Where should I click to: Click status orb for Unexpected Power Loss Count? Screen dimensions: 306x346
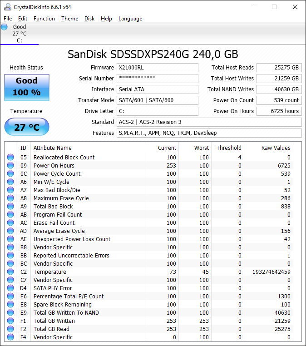point(10,239)
